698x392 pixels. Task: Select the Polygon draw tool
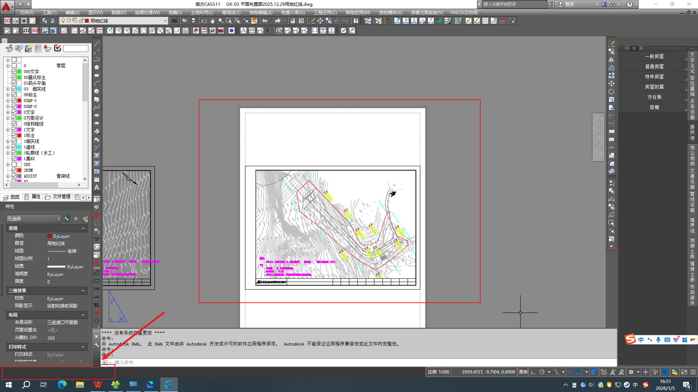[x=97, y=68]
